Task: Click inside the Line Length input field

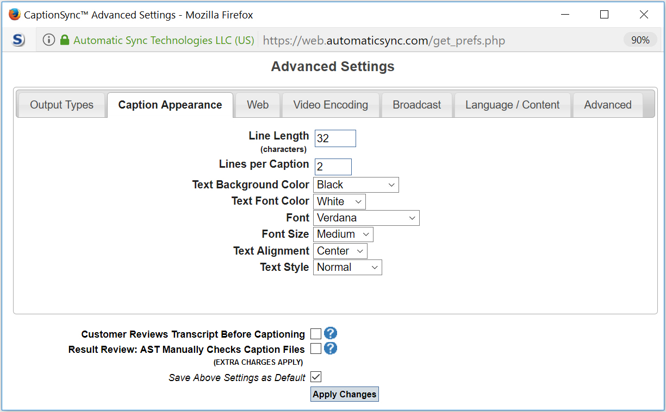Action: pos(335,138)
